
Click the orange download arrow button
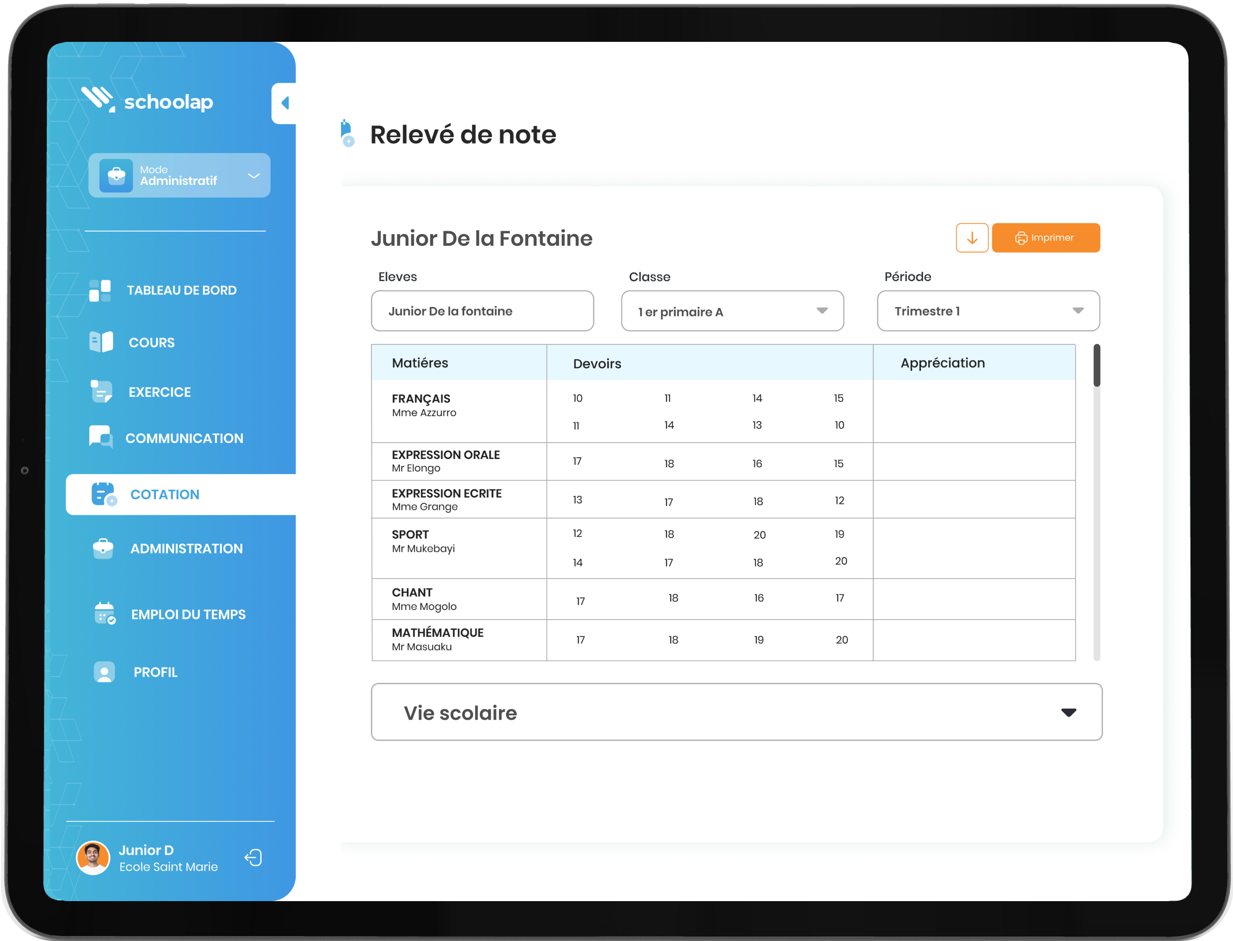point(972,238)
